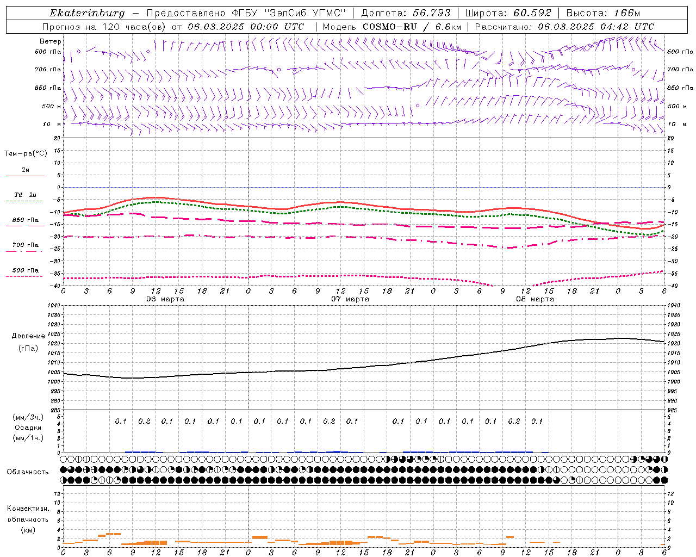
Task: Click the Рассчитано: 06.03.2025 04:42 UTC timestamp
Action: tap(564, 27)
